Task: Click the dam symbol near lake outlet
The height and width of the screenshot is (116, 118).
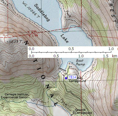Action: pos(62,69)
